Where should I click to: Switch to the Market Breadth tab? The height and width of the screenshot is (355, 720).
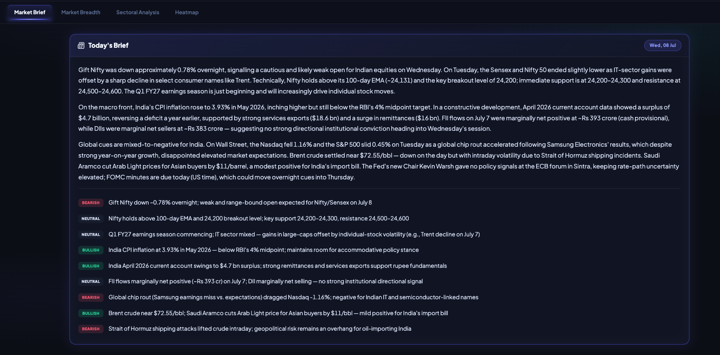[81, 12]
